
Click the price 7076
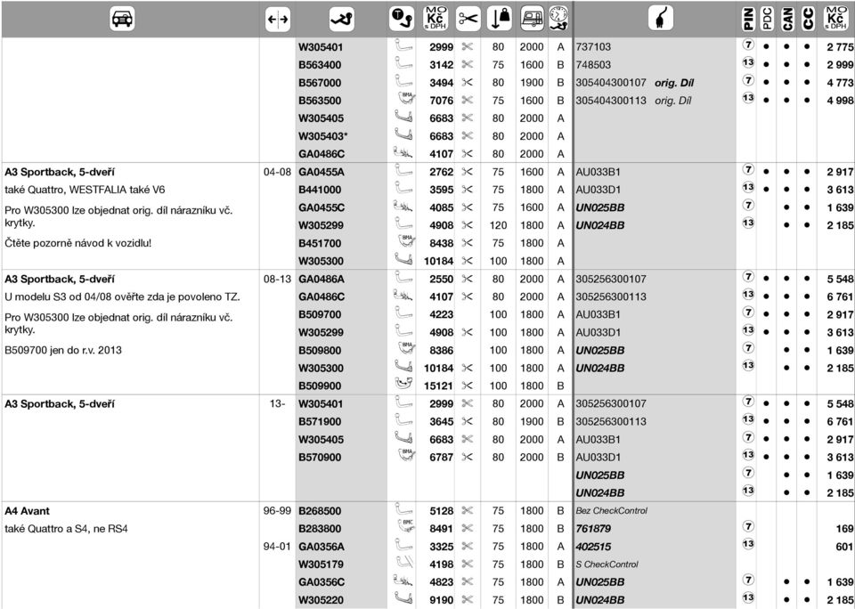441,101
